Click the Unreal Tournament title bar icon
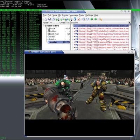This screenshot has width=140, height=140. pyautogui.click(x=29, y=52)
